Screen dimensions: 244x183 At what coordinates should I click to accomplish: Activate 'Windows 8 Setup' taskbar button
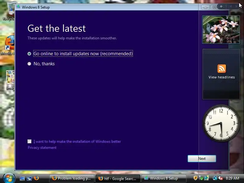tap(164, 178)
